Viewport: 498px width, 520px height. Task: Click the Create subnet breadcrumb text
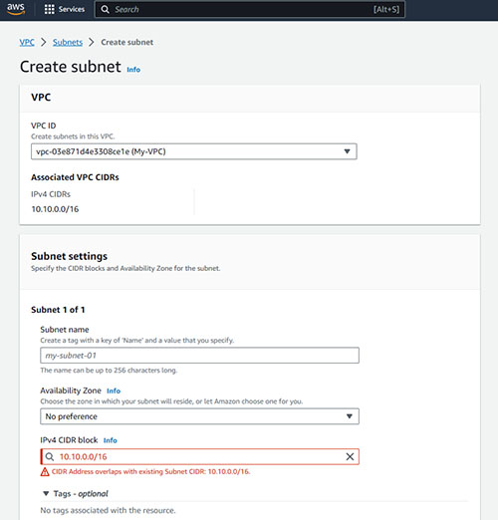point(127,42)
